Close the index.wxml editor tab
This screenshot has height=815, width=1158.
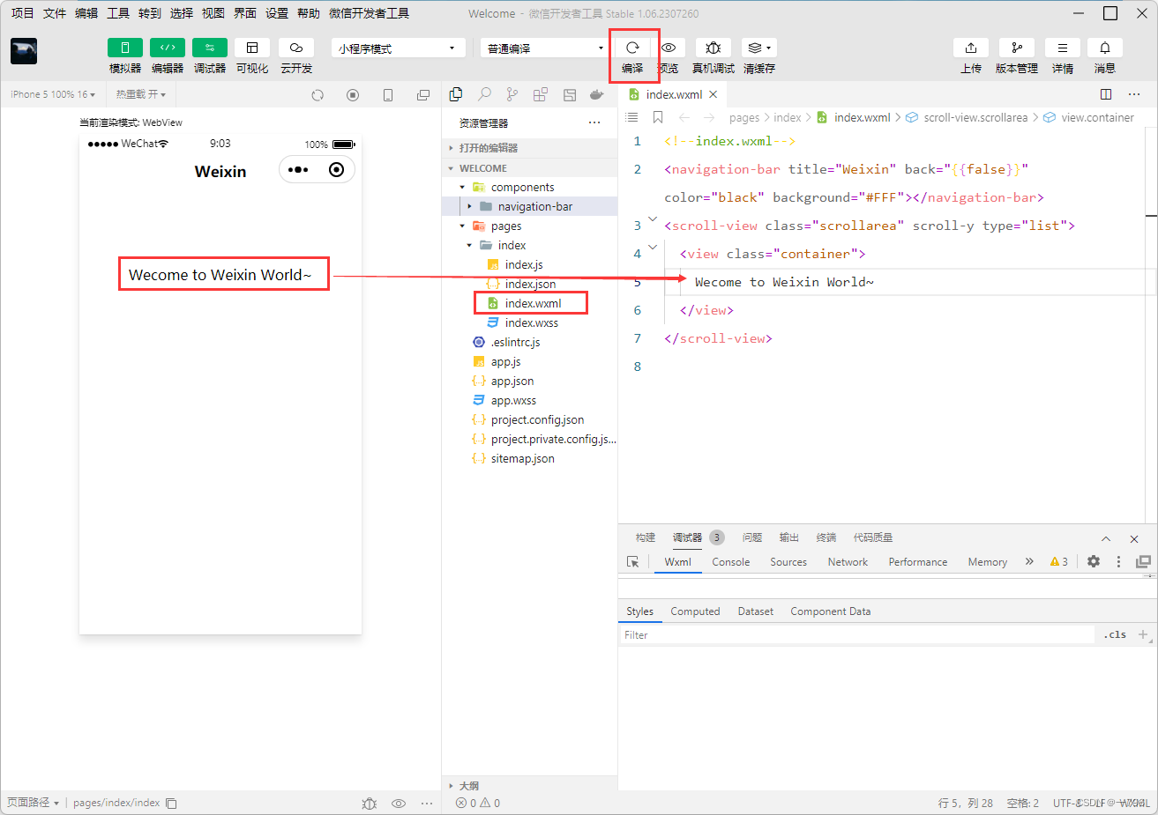point(713,94)
